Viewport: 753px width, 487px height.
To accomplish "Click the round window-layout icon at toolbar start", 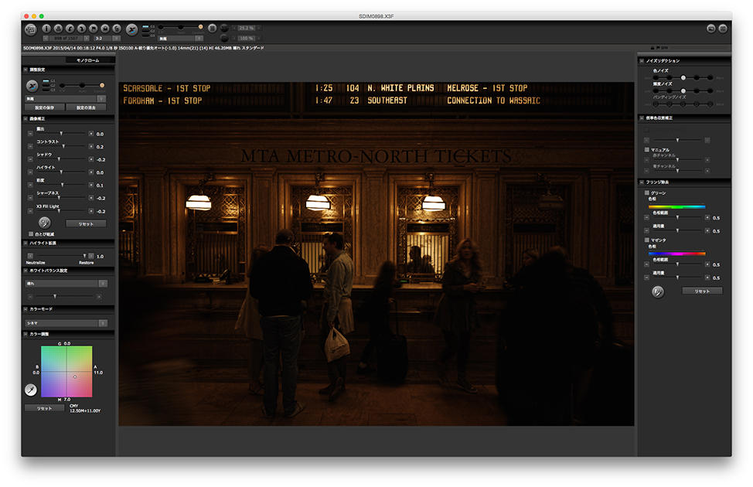I will 31,30.
